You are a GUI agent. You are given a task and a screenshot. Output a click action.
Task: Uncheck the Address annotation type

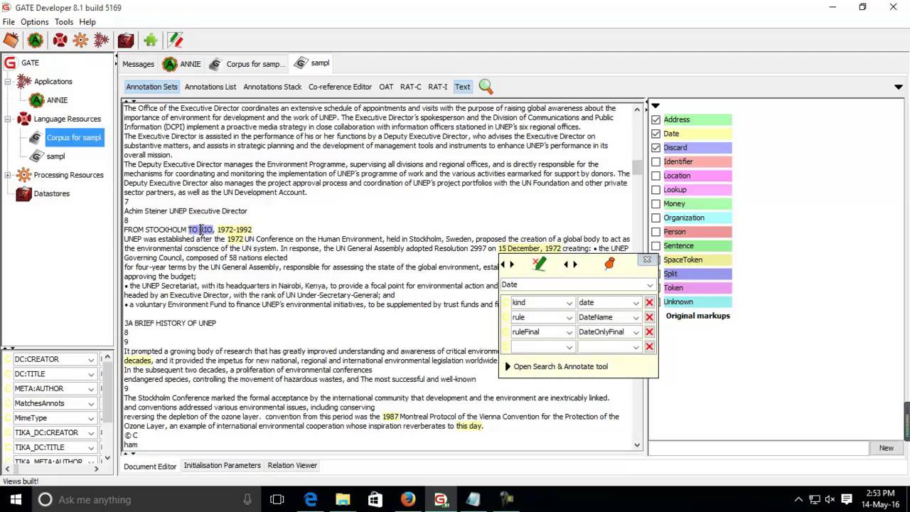point(656,119)
